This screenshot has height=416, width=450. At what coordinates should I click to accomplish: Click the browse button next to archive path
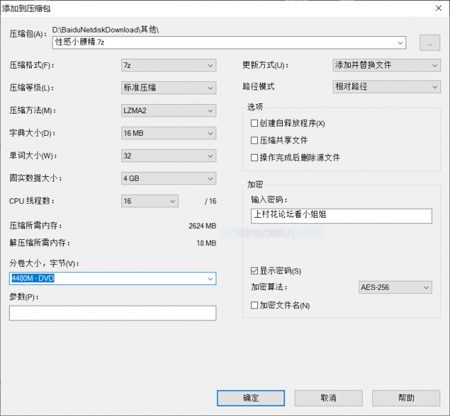click(x=429, y=42)
